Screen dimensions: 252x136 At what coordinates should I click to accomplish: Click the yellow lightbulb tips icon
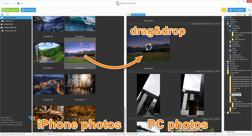(224, 10)
